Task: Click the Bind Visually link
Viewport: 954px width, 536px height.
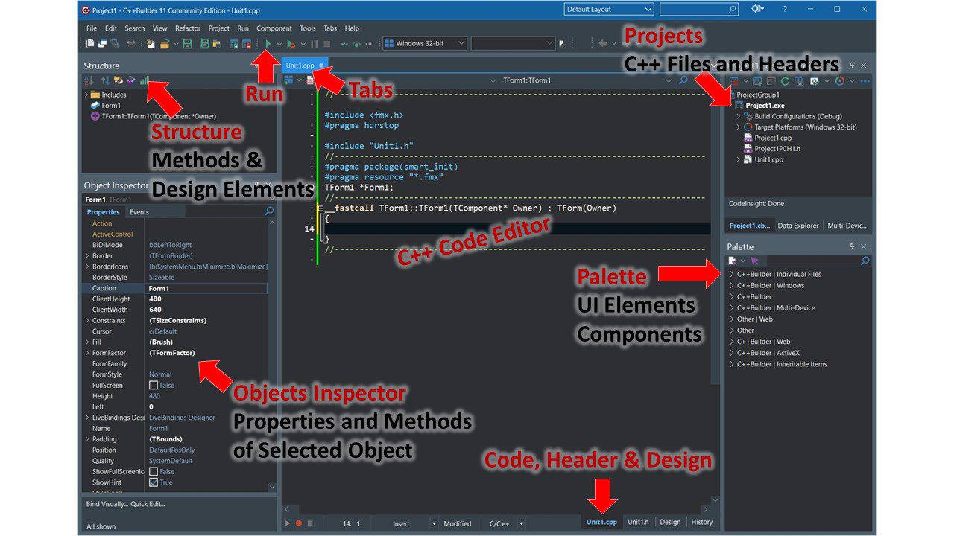Action: [107, 504]
